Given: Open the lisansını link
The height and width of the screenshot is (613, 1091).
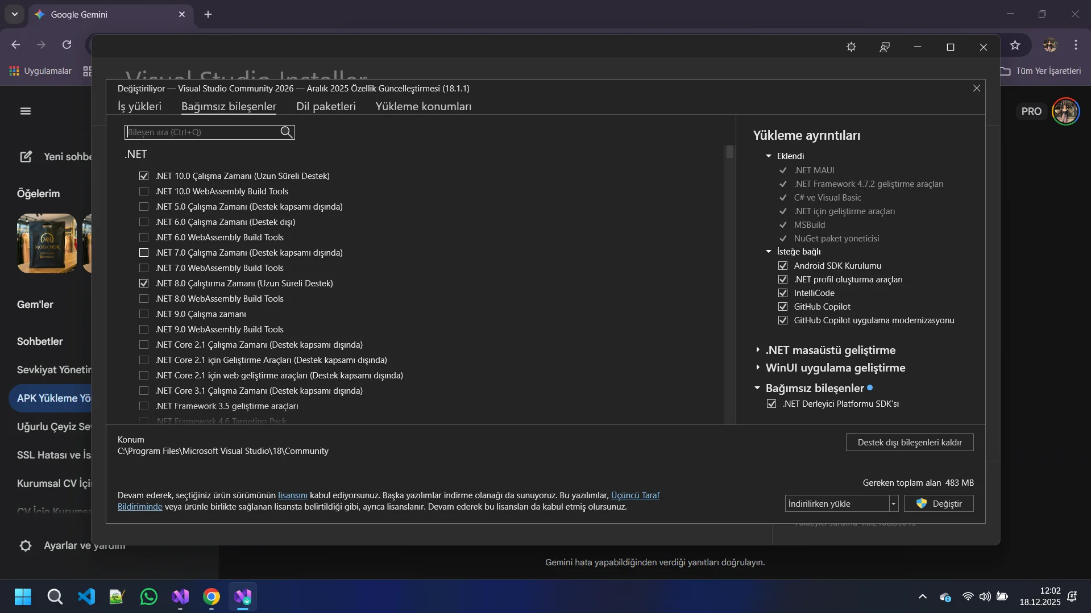Looking at the screenshot, I should (x=293, y=495).
